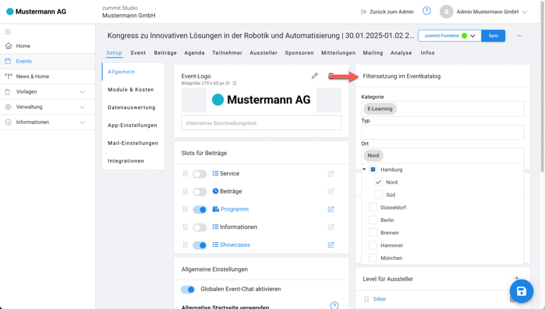Open the help question mark in header

tap(426, 11)
